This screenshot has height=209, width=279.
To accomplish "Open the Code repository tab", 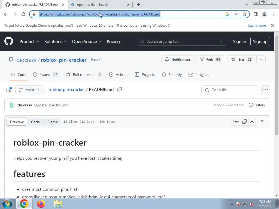I will (19, 75).
